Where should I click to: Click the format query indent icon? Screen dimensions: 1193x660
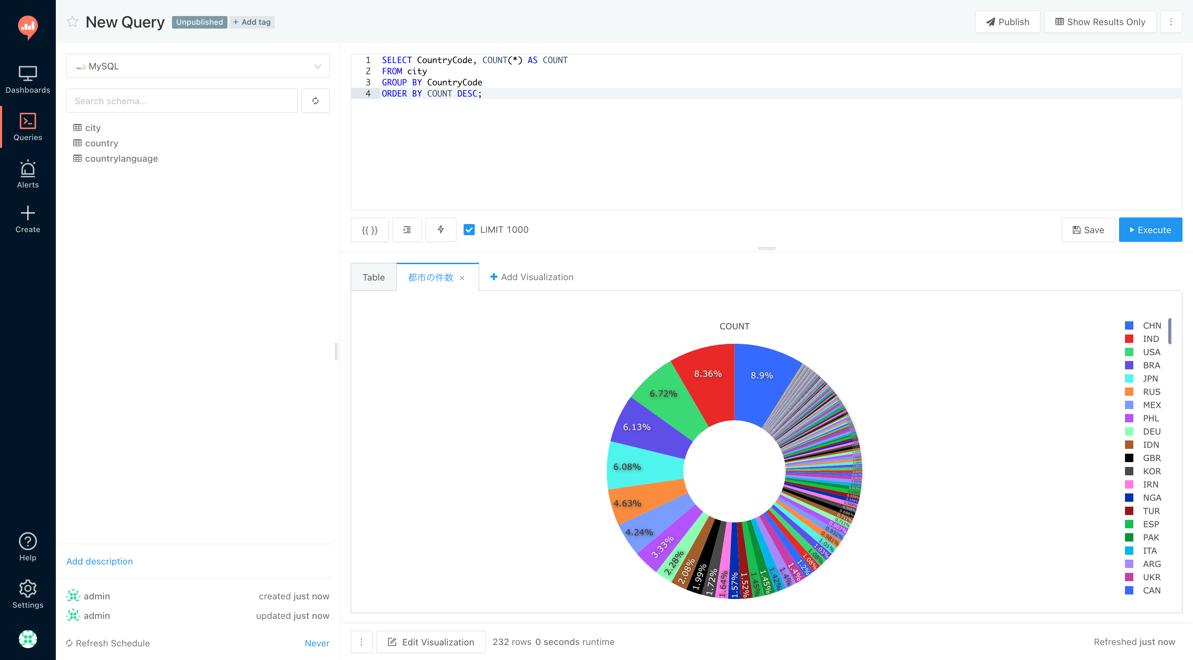coord(407,230)
